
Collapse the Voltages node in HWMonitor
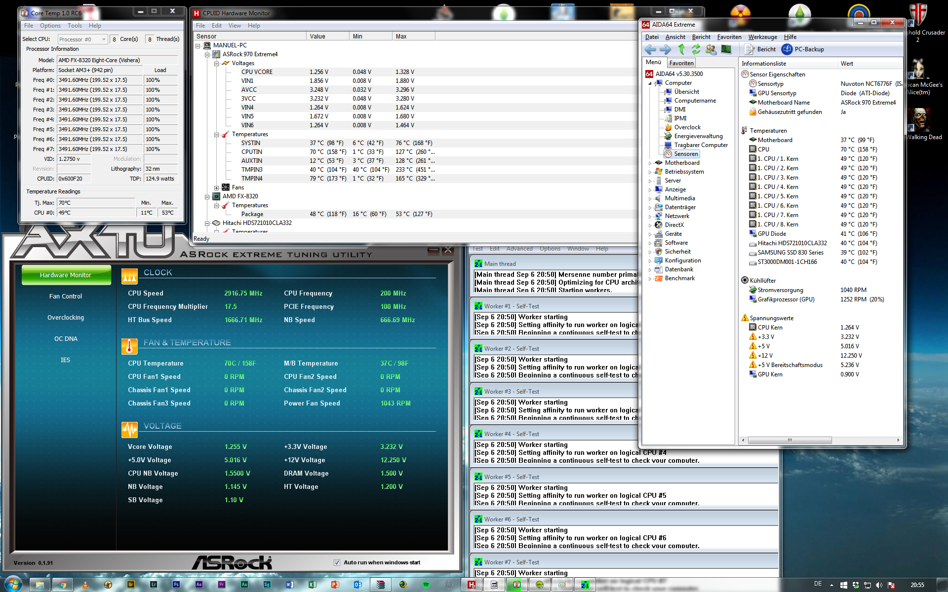pos(217,63)
